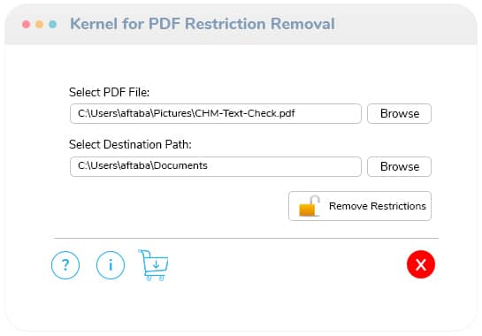Click the shopping cart purchase icon
This screenshot has width=482, height=336.
(x=153, y=265)
